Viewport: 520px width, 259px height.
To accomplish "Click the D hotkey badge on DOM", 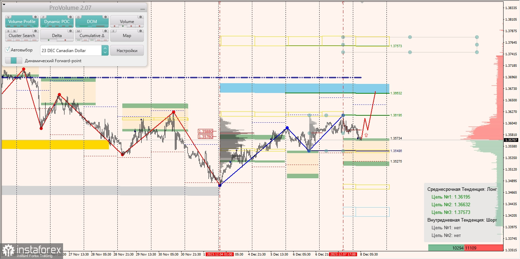I will click(x=78, y=17).
